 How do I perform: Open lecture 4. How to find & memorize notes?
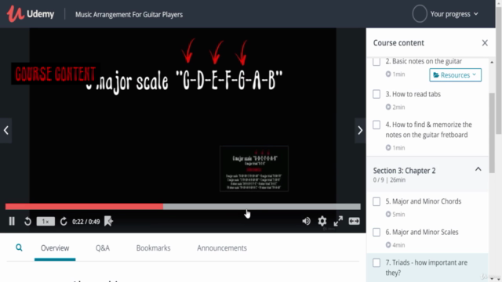point(428,129)
